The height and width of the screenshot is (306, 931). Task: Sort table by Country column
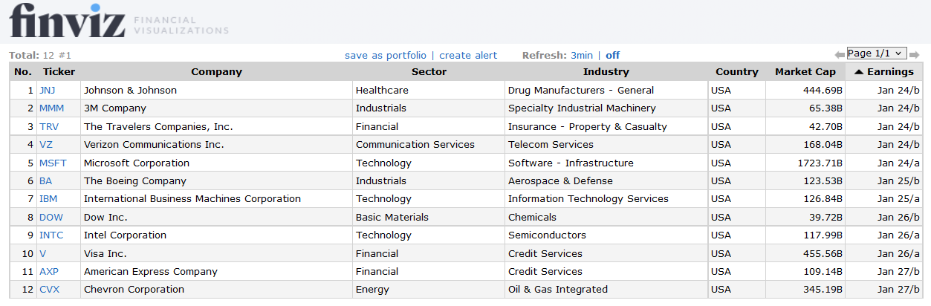coord(737,72)
